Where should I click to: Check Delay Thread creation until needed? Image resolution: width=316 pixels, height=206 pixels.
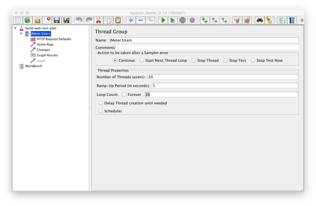101,103
